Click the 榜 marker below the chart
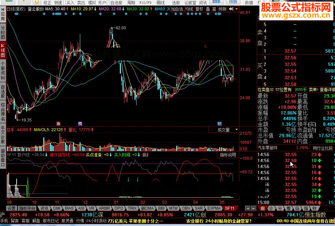This screenshot has width=335, height=226. click(x=80, y=124)
